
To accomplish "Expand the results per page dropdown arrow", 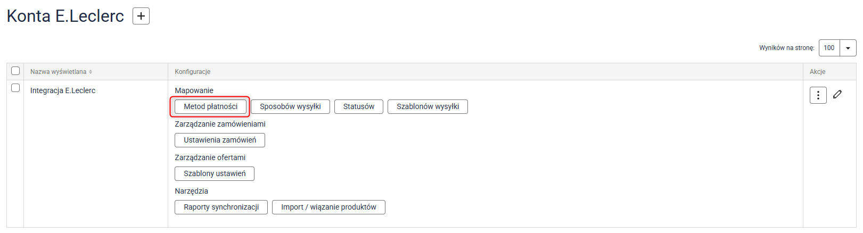I will (x=848, y=48).
